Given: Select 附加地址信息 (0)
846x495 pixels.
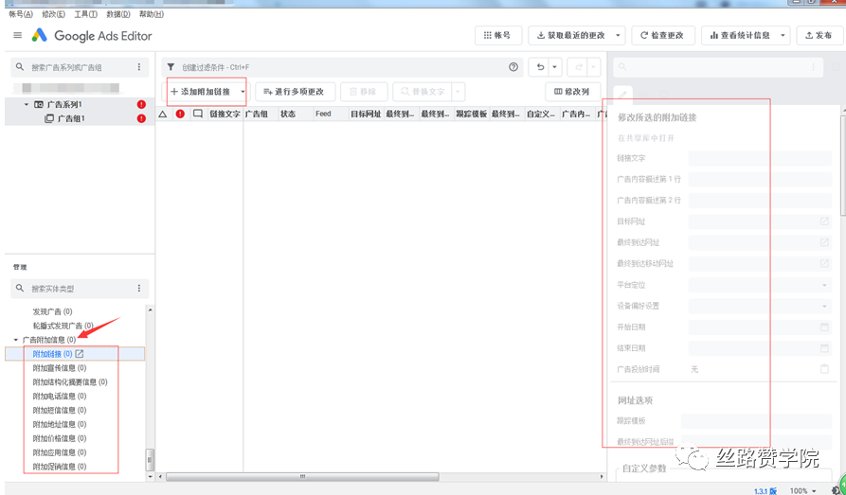Looking at the screenshot, I should (60, 424).
